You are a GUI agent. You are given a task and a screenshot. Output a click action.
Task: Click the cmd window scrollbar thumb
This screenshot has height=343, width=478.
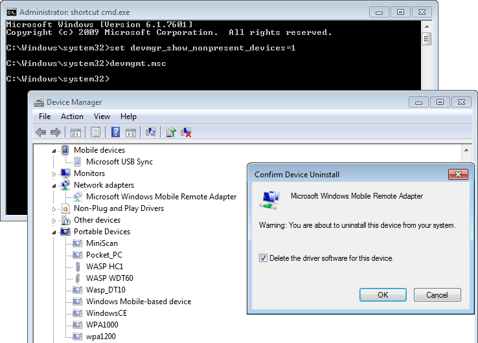(x=427, y=39)
